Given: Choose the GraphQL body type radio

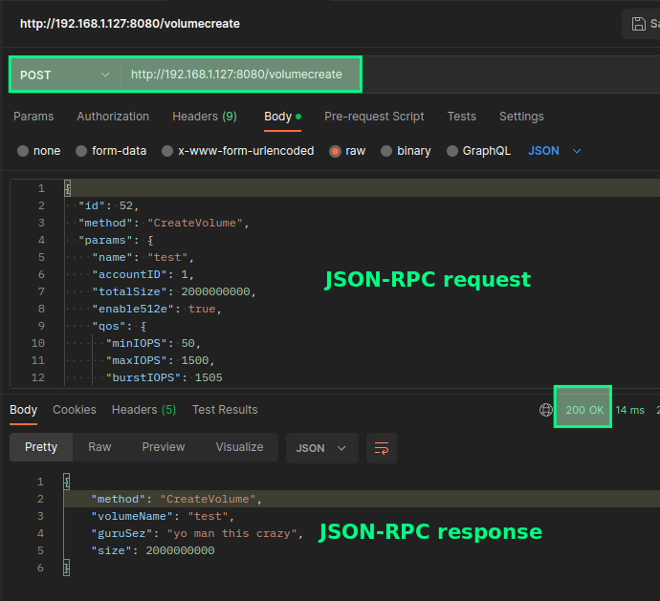Looking at the screenshot, I should 452,151.
